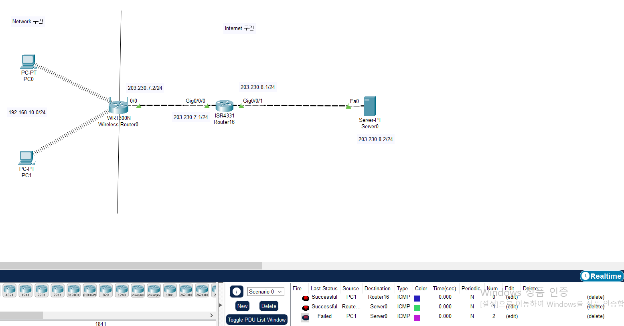Select the 2620XM router model
The height and width of the screenshot is (326, 624).
[186, 290]
